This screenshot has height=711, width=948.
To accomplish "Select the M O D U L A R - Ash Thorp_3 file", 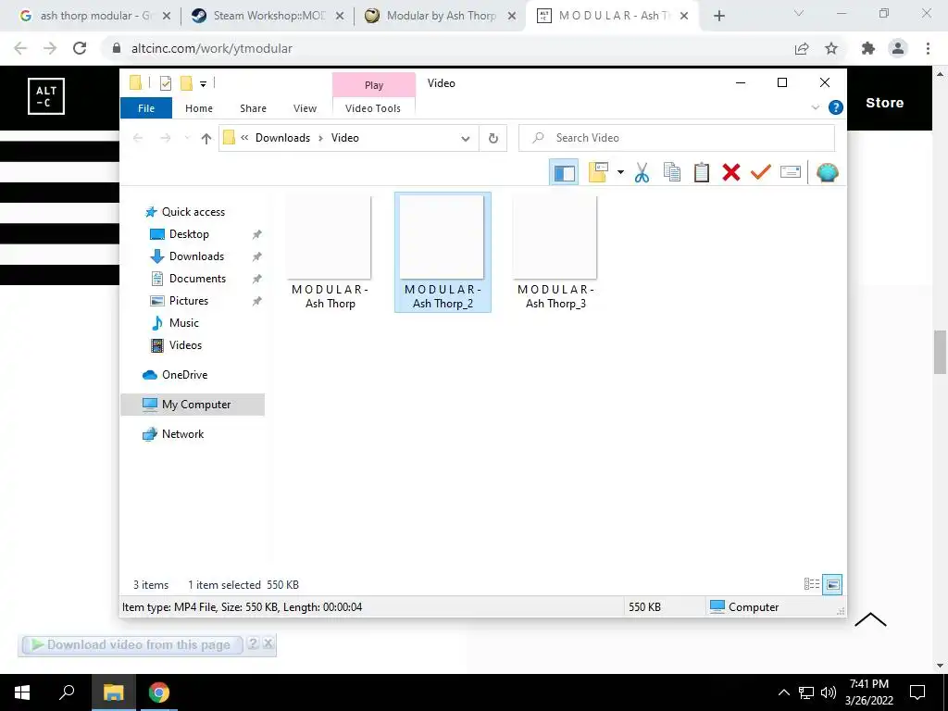I will pos(555,252).
